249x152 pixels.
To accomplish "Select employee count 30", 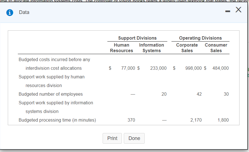I will [x=226, y=94].
